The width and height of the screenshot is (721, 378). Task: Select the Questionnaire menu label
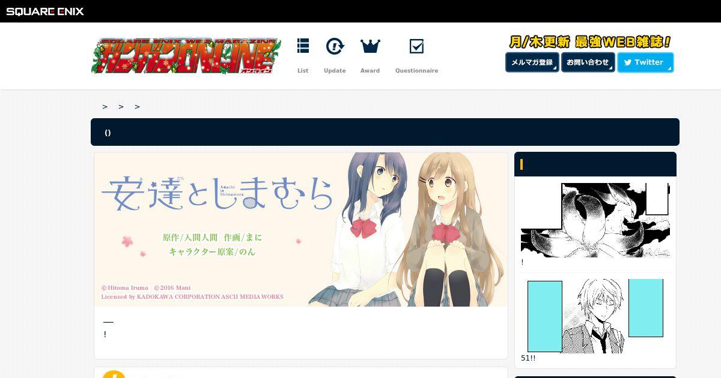tap(416, 71)
